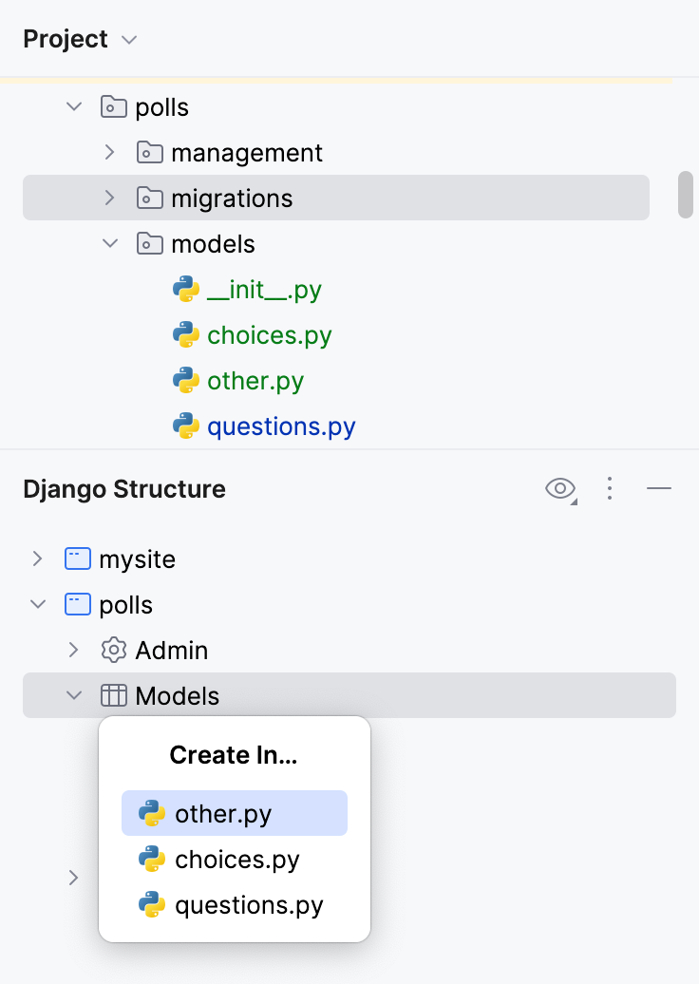This screenshot has height=984, width=699.
Task: Open Django Structure options menu (three dots)
Action: (x=610, y=489)
